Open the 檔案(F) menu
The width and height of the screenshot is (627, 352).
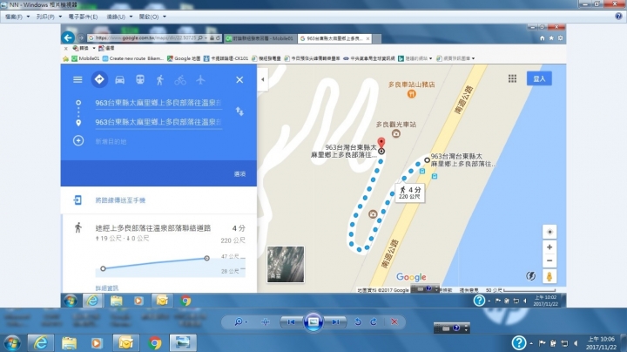pos(17,17)
